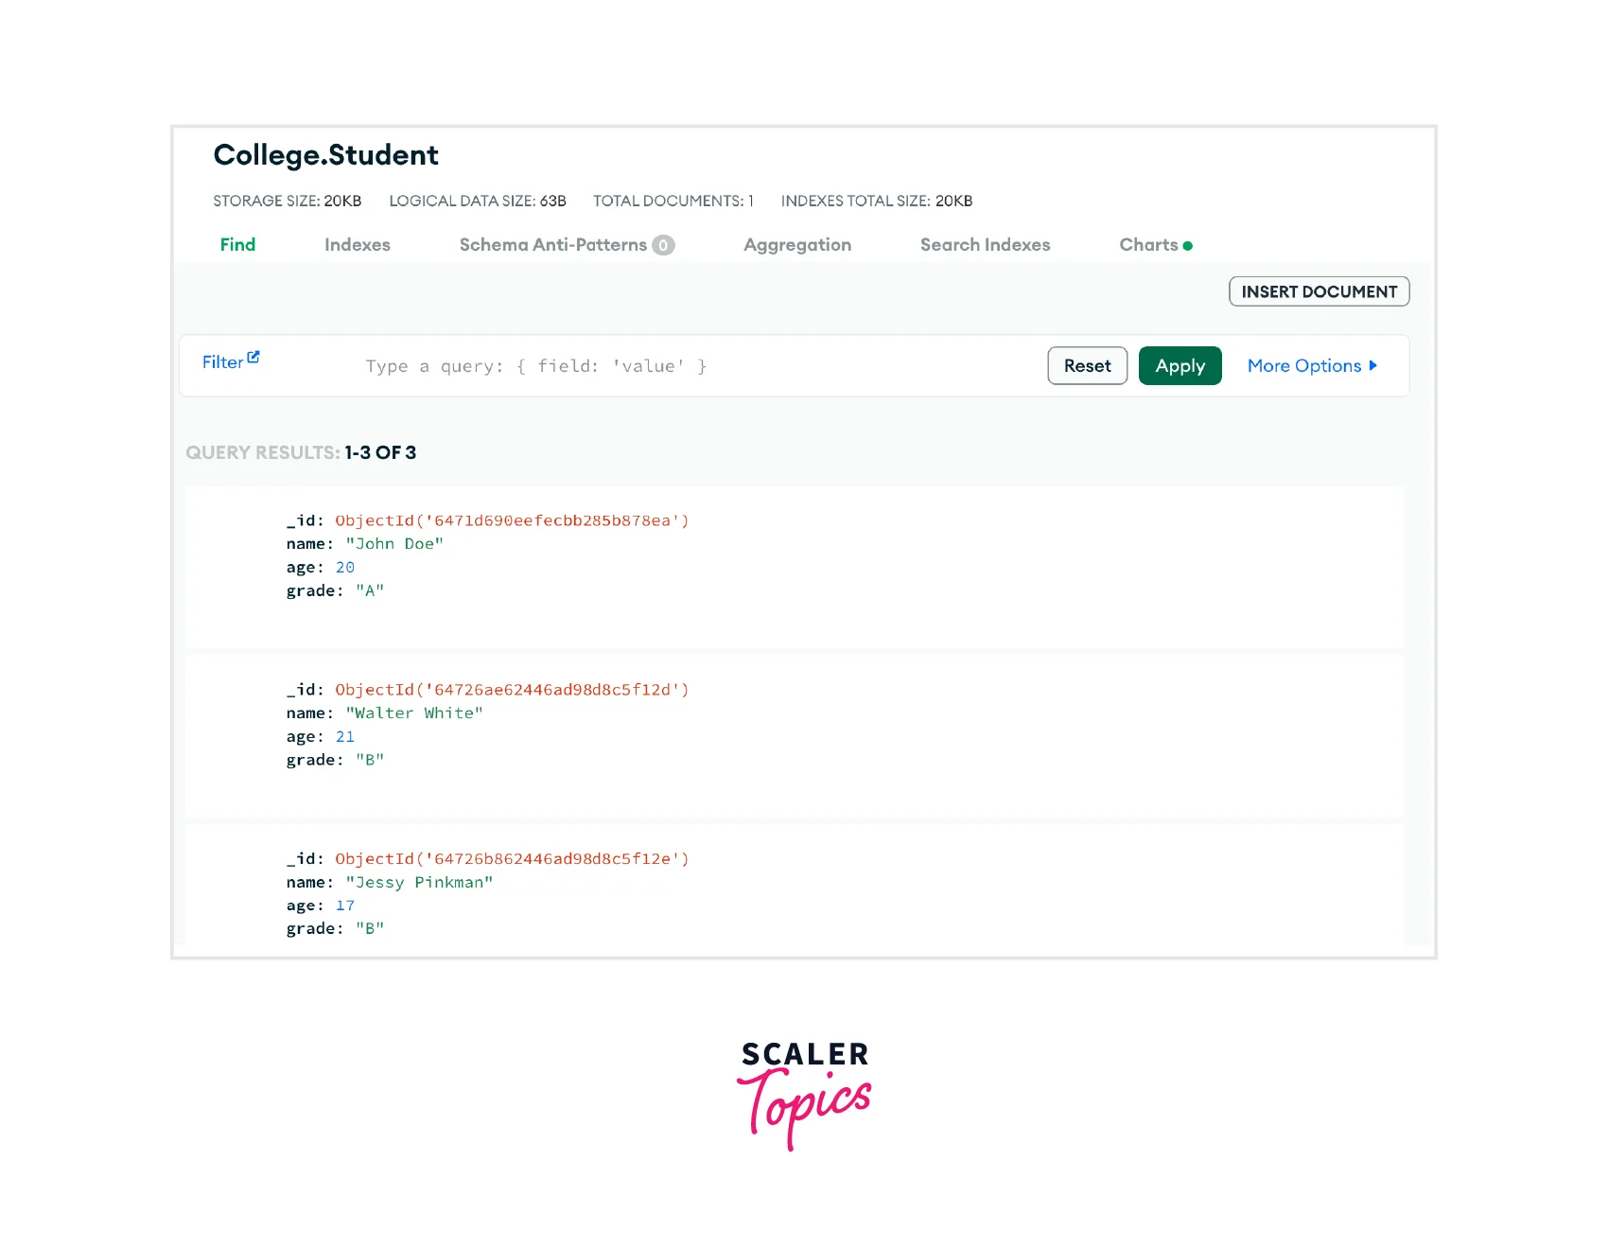
Task: Click the Walter White name value
Action: click(414, 713)
